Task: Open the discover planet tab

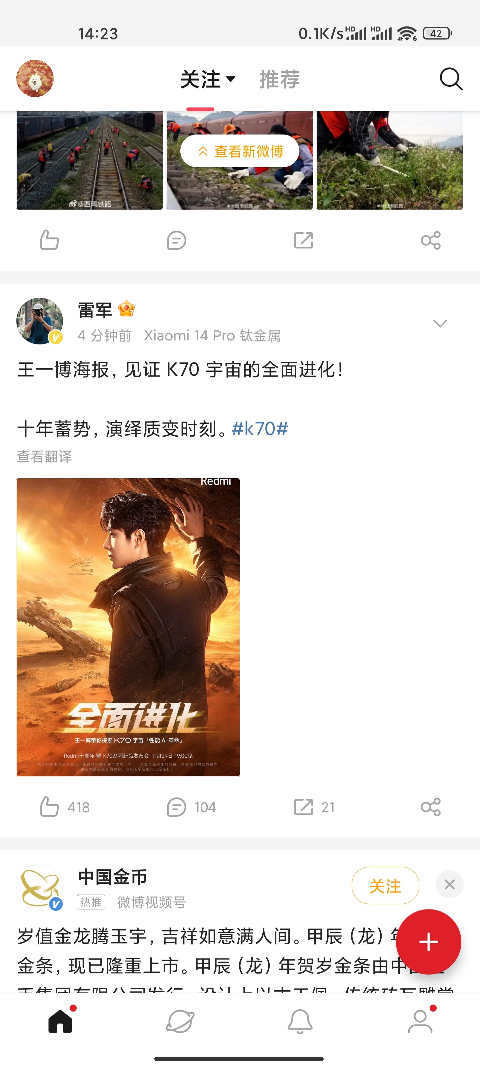Action: tap(180, 1021)
